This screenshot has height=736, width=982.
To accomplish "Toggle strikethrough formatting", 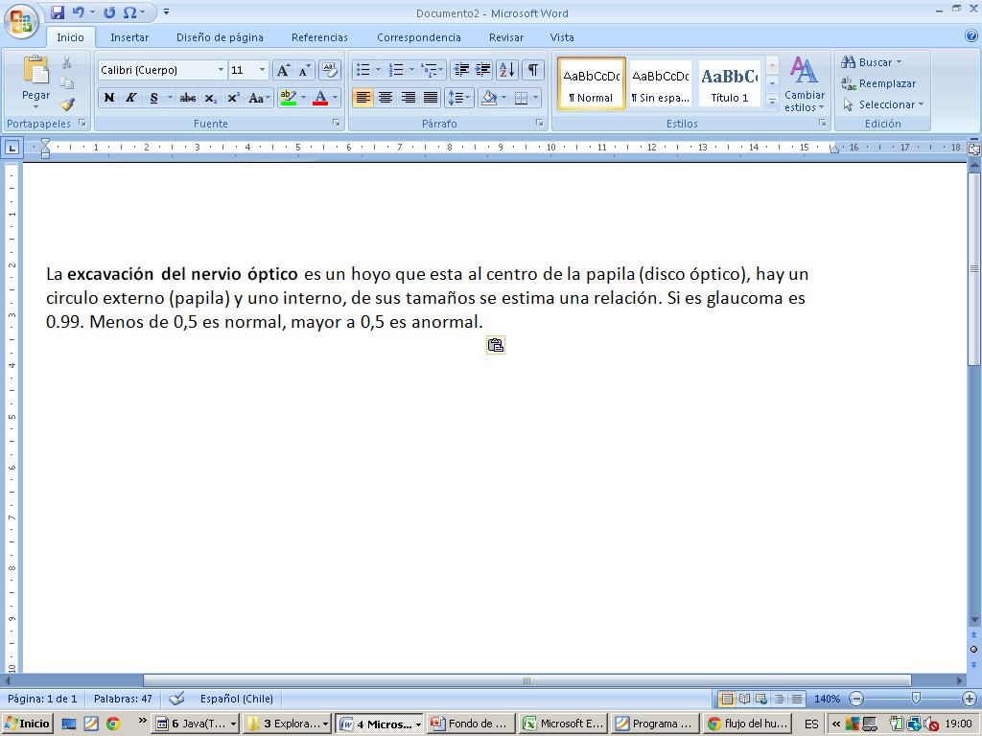I will 188,98.
